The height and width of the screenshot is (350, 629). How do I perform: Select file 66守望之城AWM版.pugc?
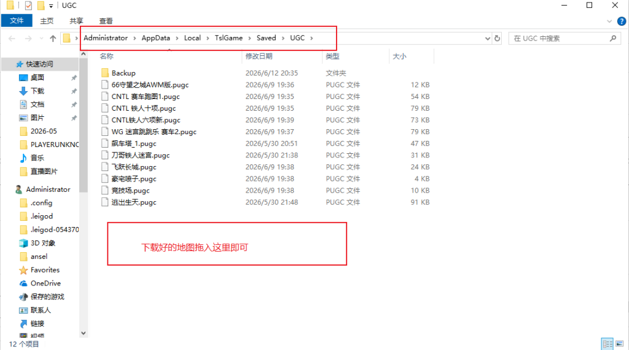tap(150, 85)
